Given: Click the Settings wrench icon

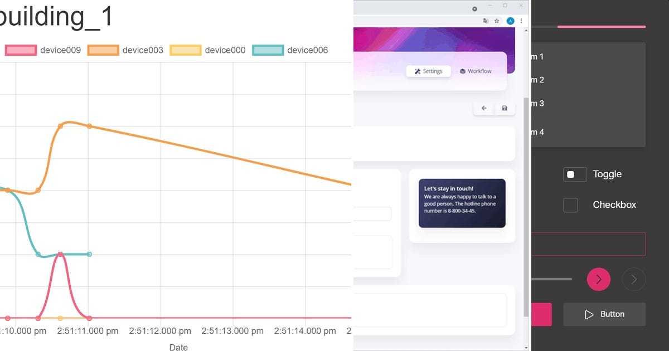Looking at the screenshot, I should point(417,71).
